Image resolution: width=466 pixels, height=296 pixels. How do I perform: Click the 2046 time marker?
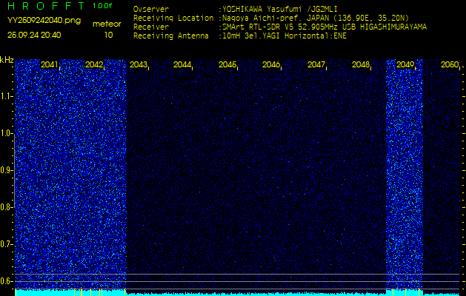point(271,64)
